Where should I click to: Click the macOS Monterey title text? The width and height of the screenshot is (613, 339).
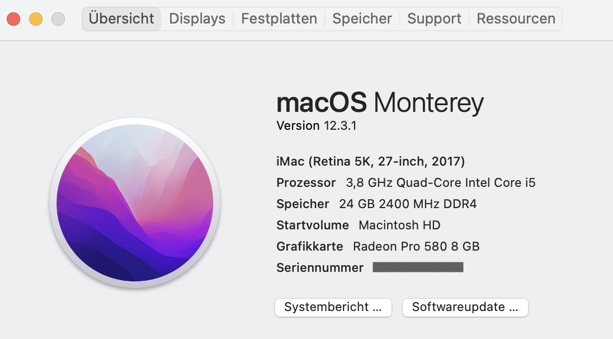[380, 103]
